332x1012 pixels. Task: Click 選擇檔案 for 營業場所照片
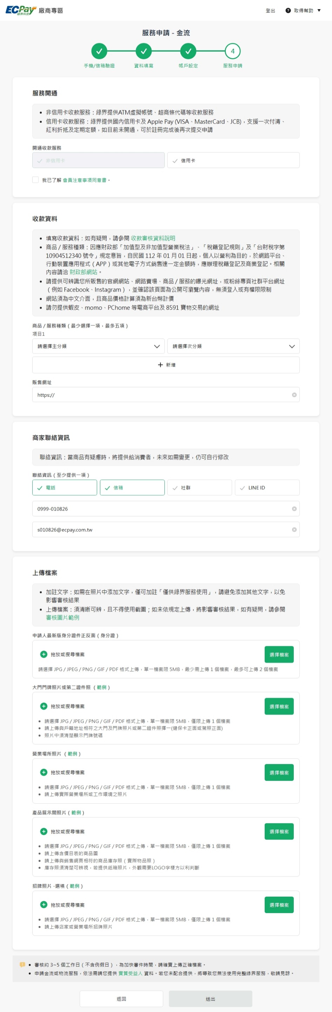tap(279, 773)
